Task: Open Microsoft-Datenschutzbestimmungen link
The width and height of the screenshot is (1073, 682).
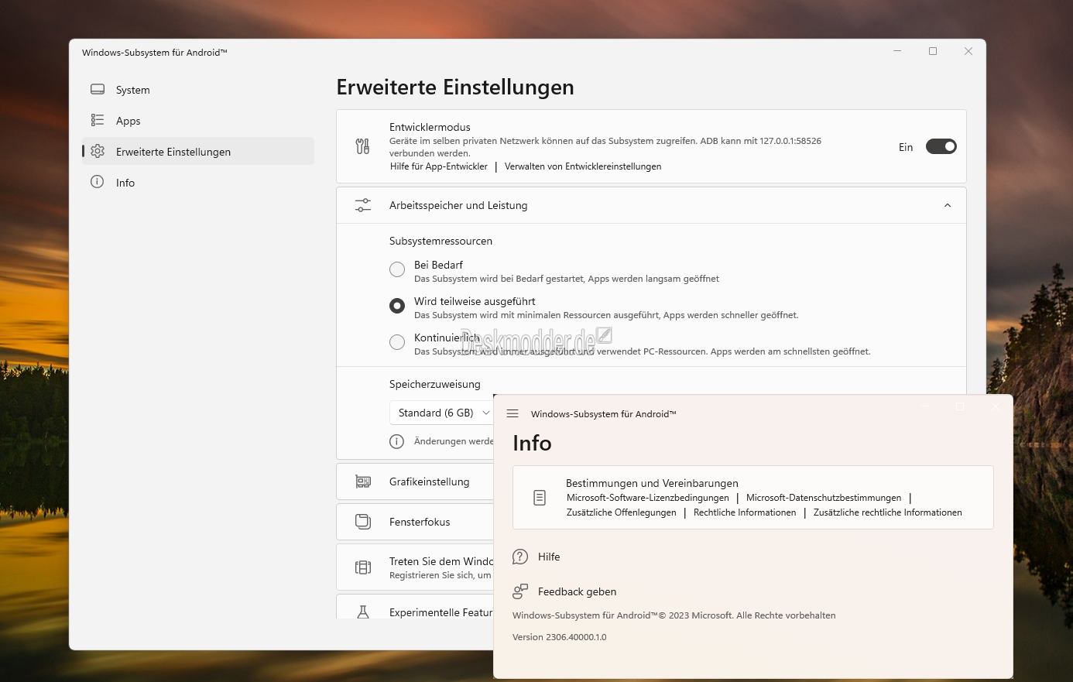Action: click(x=824, y=498)
